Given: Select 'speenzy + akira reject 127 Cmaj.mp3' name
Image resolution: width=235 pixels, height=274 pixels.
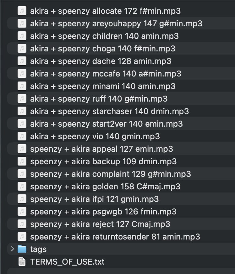Looking at the screenshot, I should (x=100, y=224).
